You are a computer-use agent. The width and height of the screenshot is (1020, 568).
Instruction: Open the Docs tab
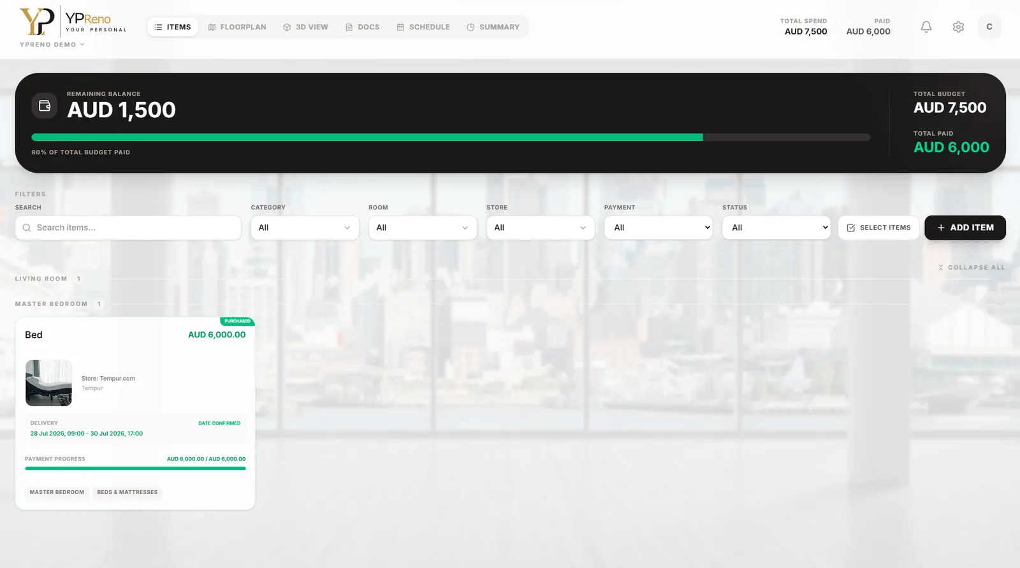tap(362, 27)
